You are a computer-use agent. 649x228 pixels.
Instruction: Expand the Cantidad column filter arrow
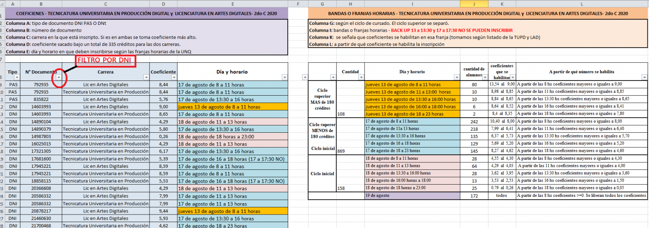(x=361, y=78)
